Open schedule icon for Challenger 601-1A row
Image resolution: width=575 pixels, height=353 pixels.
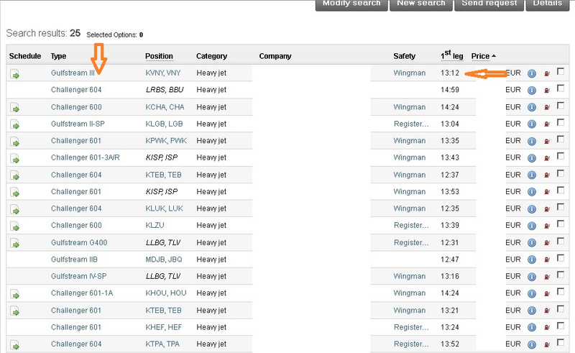(x=15, y=294)
